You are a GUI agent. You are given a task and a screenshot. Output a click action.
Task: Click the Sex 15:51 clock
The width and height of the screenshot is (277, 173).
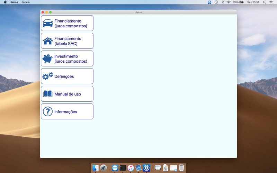pyautogui.click(x=253, y=2)
